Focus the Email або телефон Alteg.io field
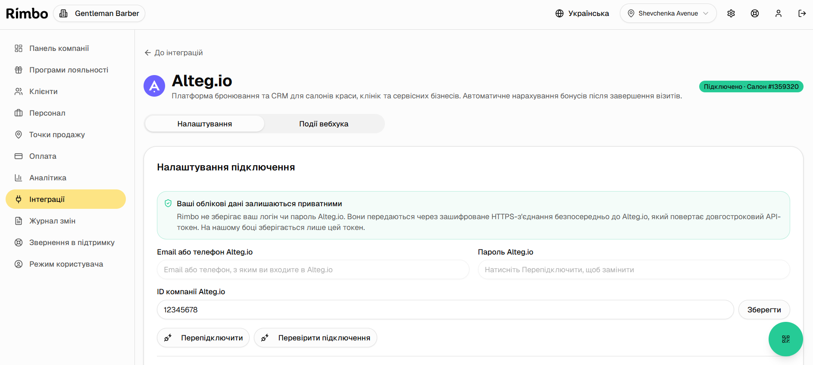 (313, 270)
